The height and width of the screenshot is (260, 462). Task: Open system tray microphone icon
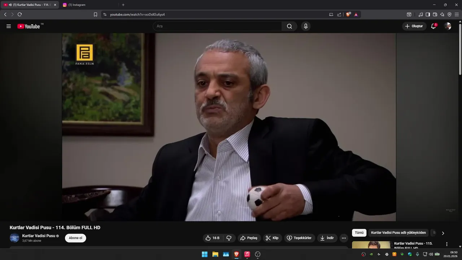(417, 254)
